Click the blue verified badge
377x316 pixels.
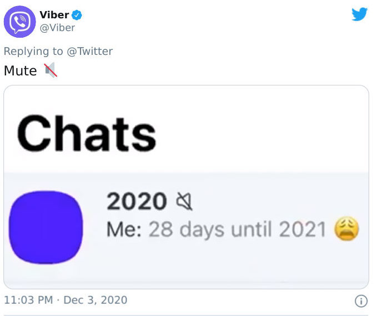point(77,15)
